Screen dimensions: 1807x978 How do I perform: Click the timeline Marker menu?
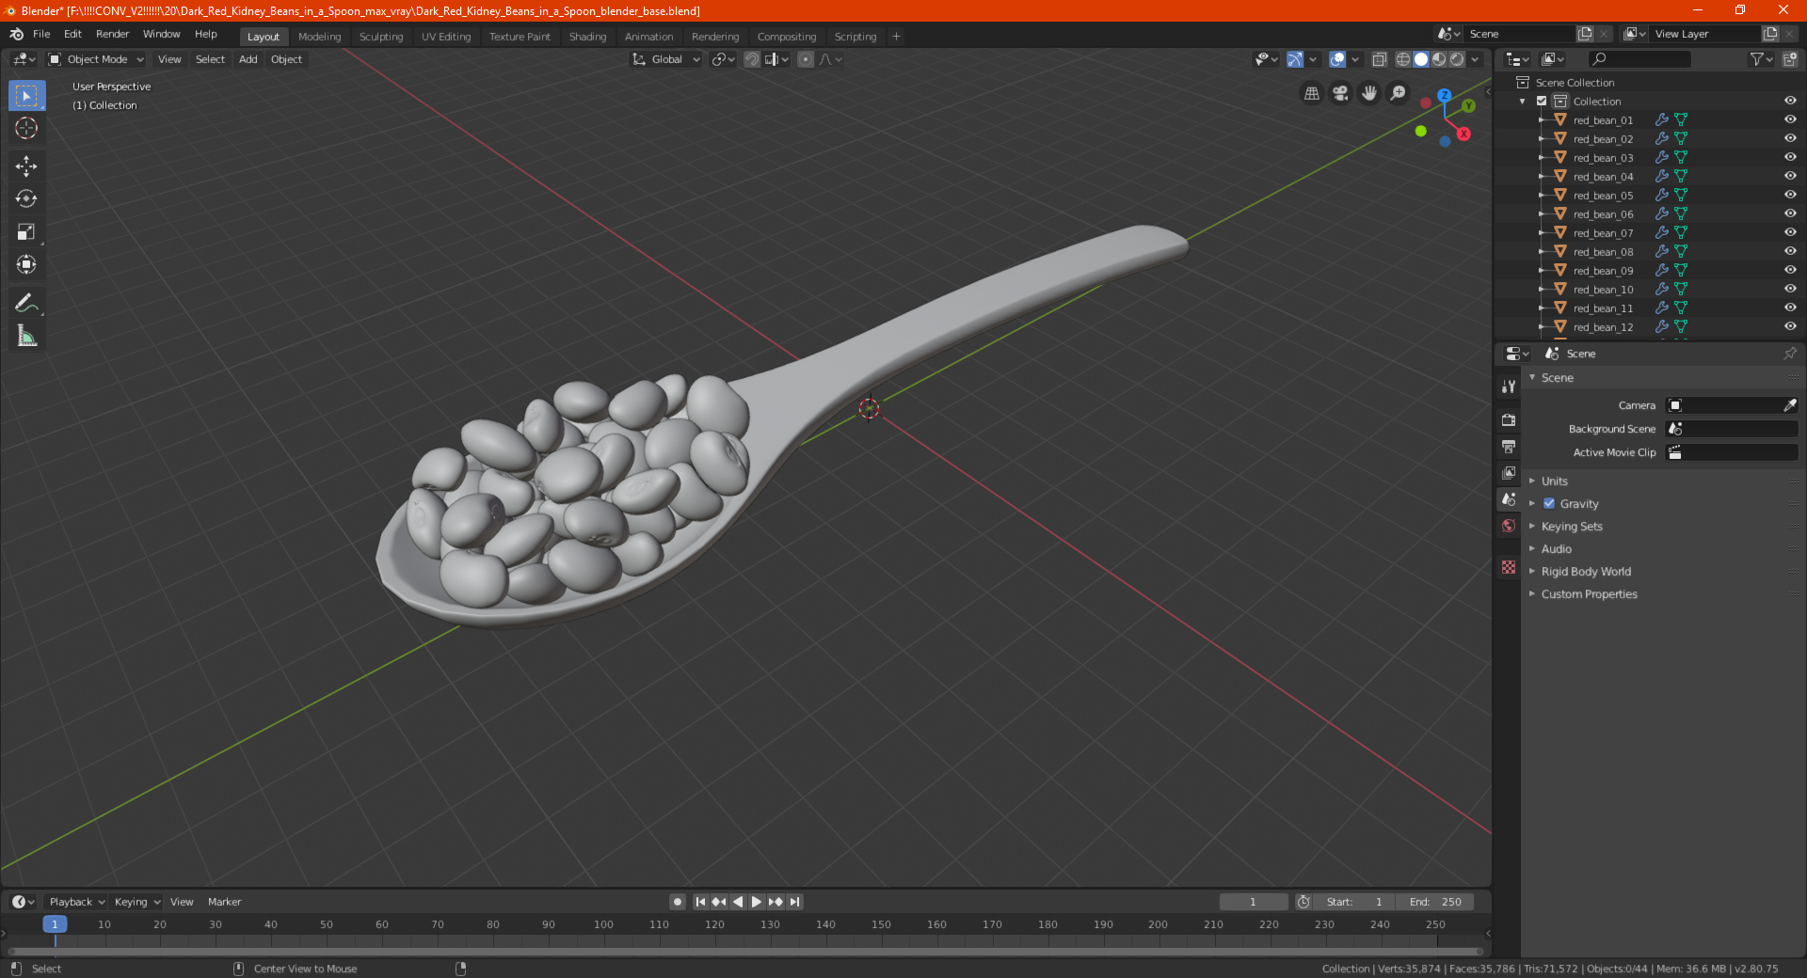click(224, 902)
